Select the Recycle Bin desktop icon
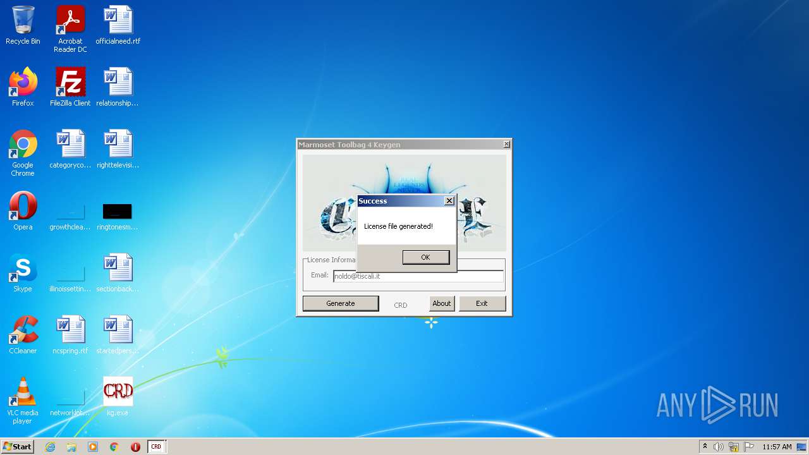Screen dimensions: 809x455 click(23, 26)
